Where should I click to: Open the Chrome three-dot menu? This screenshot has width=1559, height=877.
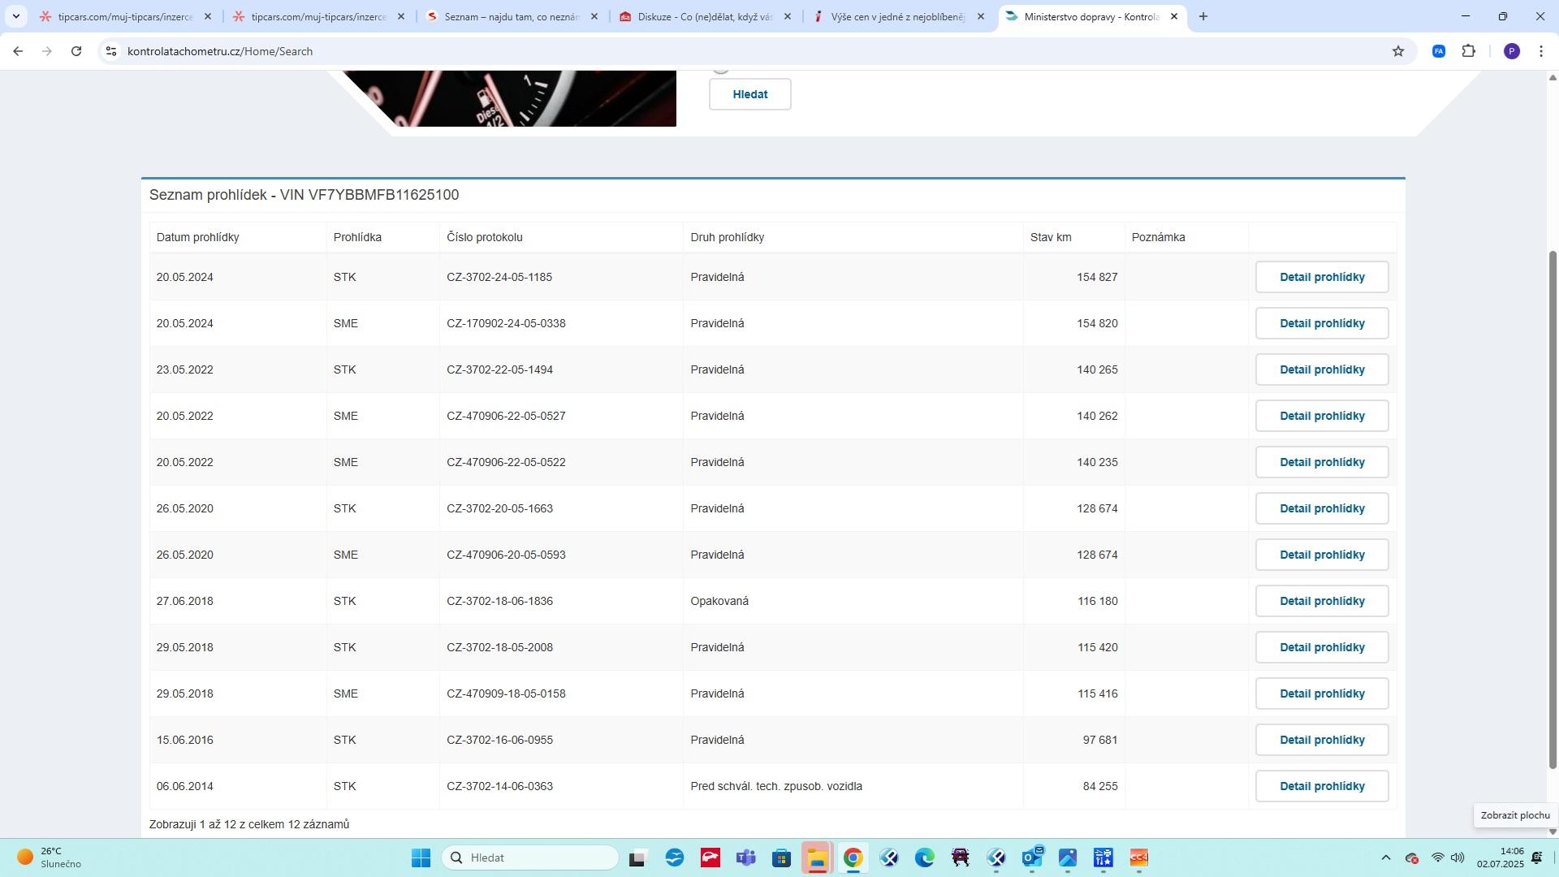click(x=1540, y=51)
